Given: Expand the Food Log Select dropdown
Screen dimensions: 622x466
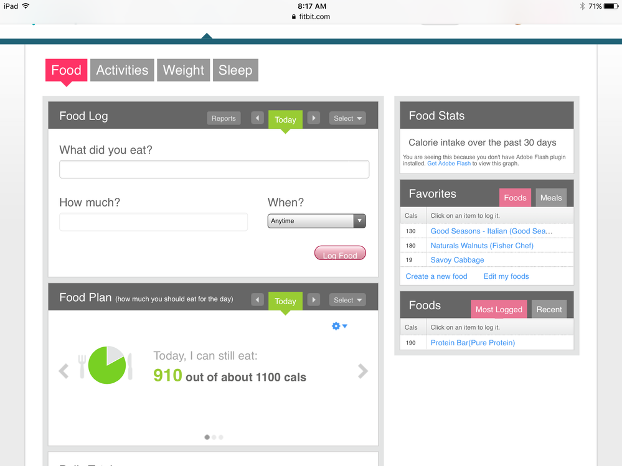Looking at the screenshot, I should click(x=347, y=118).
